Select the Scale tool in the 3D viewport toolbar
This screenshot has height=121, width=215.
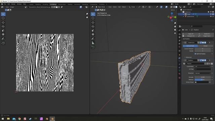coord(93,30)
